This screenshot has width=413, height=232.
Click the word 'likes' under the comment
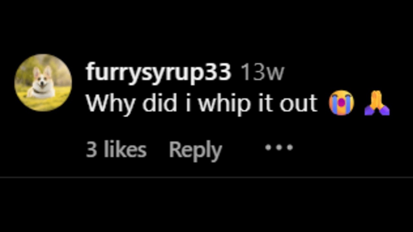point(125,150)
